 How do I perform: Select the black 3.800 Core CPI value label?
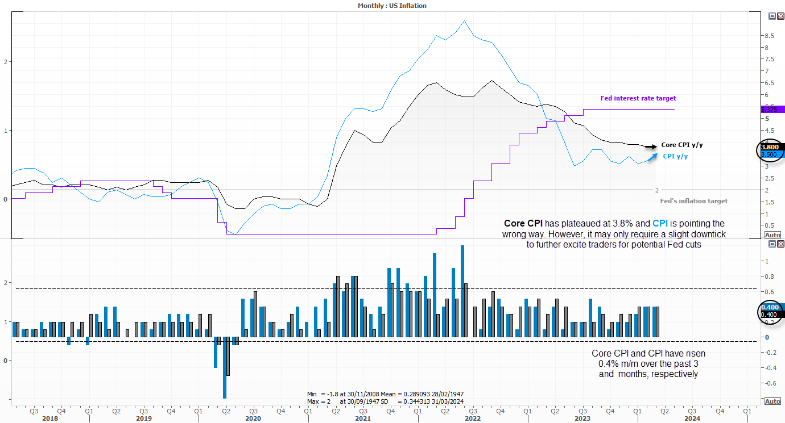coord(772,147)
